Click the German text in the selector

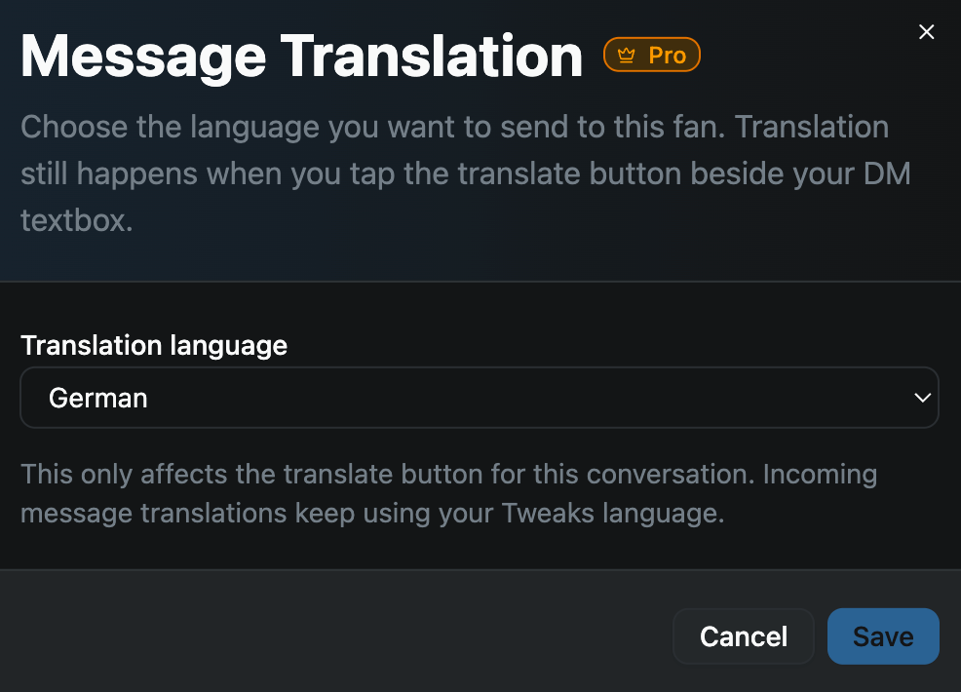point(98,398)
